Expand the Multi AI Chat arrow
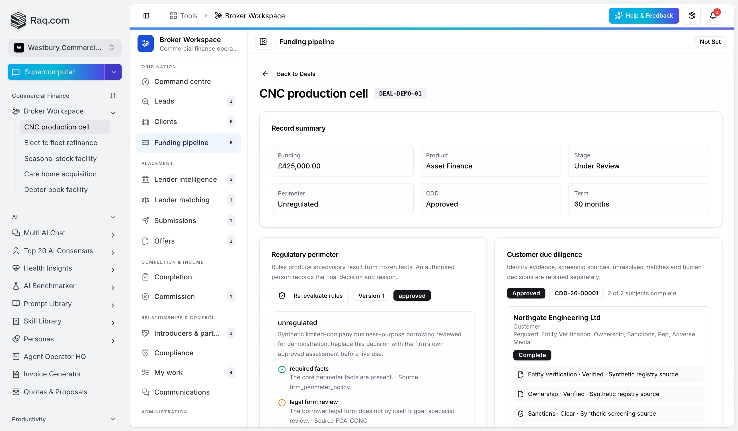 point(113,234)
